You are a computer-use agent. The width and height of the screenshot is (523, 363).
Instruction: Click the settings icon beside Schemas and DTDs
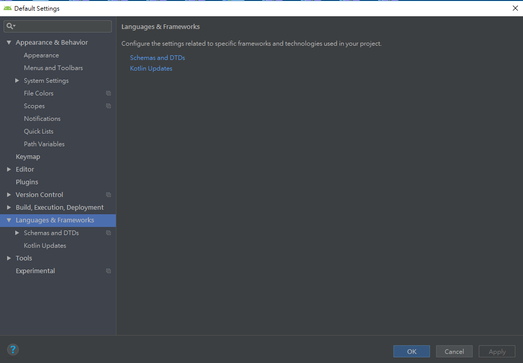click(x=108, y=233)
